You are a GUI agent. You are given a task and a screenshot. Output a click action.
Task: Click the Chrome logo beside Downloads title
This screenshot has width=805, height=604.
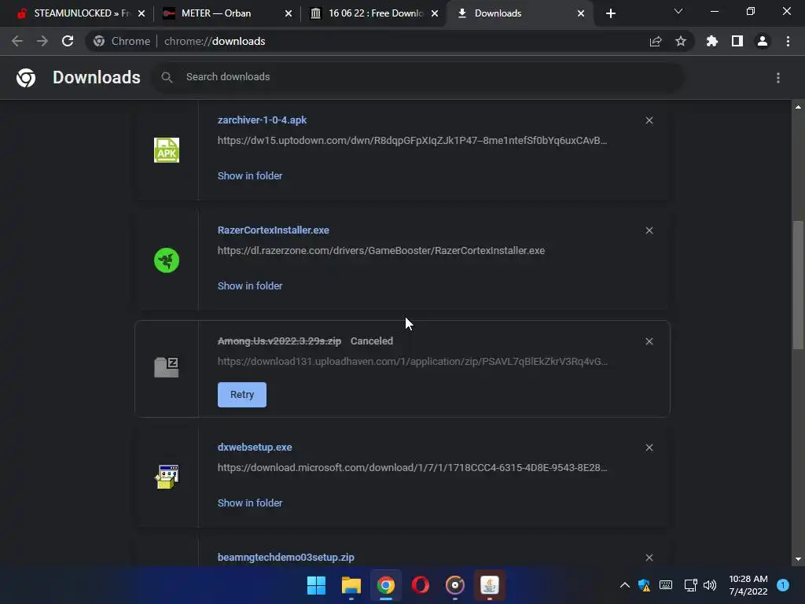coord(26,78)
